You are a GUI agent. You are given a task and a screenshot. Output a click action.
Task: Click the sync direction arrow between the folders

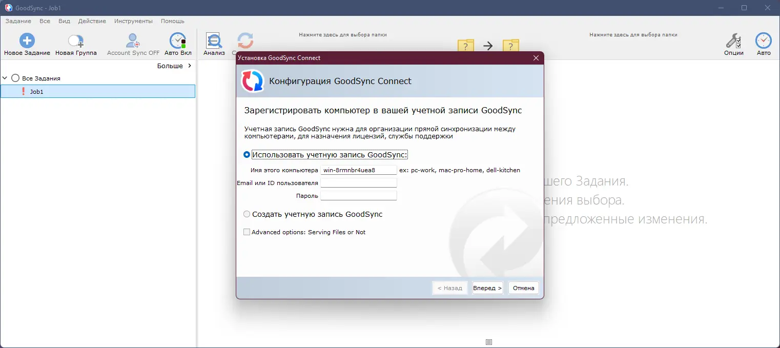point(488,46)
